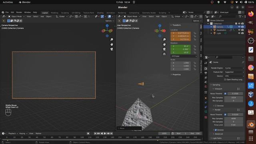Screen dimensions: 256x144
Task: Open the outliner filter funnel icon
Action: (x=240, y=16)
